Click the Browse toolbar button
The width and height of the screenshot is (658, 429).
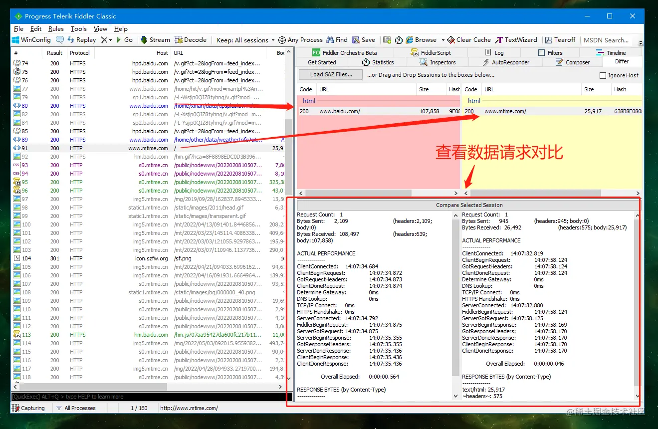[x=422, y=40]
